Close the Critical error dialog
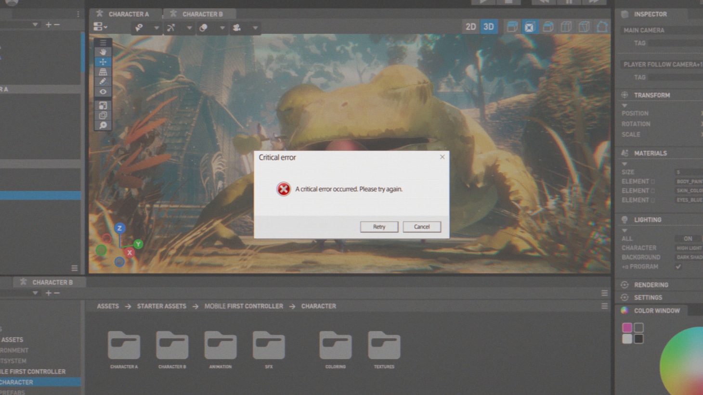703x395 pixels. (442, 157)
